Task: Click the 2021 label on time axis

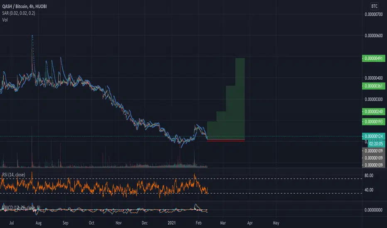Action: pyautogui.click(x=171, y=223)
